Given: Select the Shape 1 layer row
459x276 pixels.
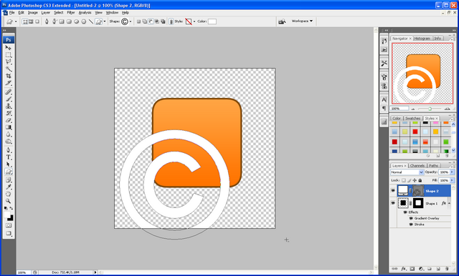Looking at the screenshot, I should click(x=424, y=203).
